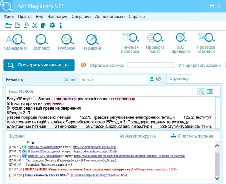Open the wiki.legalaid.gov.ua link
This screenshot has height=184, width=226.
130,156
